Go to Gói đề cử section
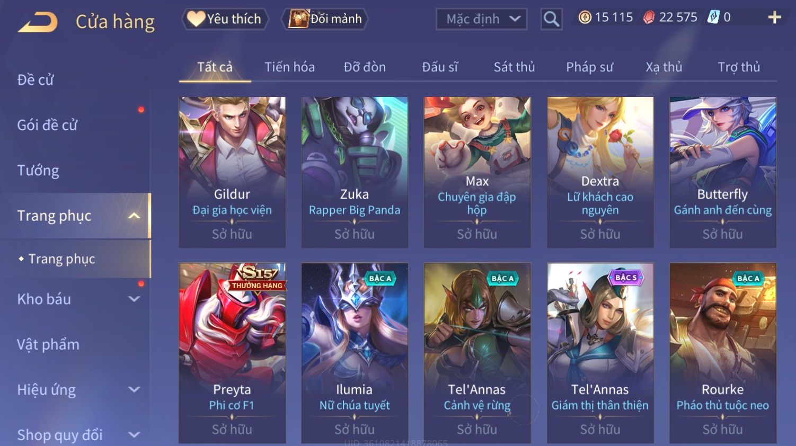This screenshot has width=796, height=446. (x=47, y=125)
